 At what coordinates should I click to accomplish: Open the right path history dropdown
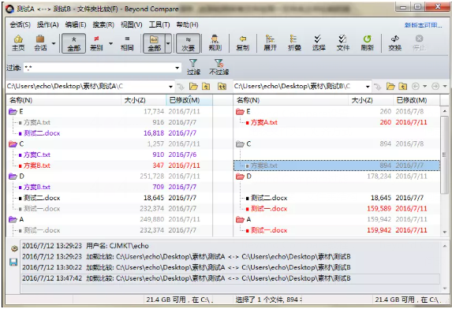368,87
